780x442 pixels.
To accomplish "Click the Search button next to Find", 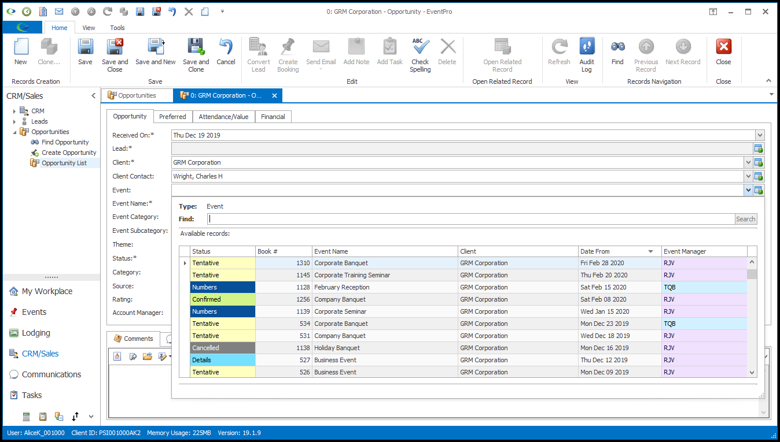I will pyautogui.click(x=745, y=219).
